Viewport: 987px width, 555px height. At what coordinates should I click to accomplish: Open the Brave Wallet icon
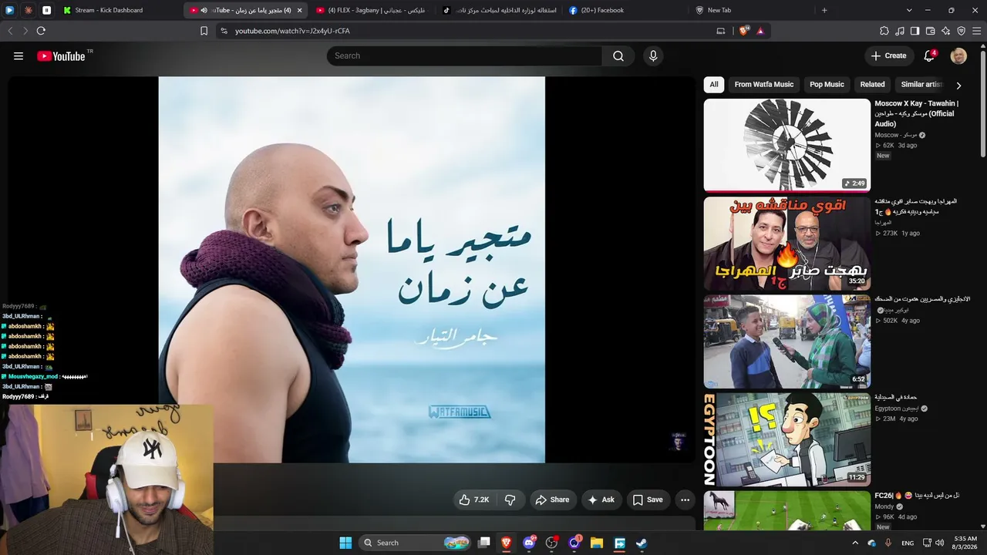click(930, 31)
